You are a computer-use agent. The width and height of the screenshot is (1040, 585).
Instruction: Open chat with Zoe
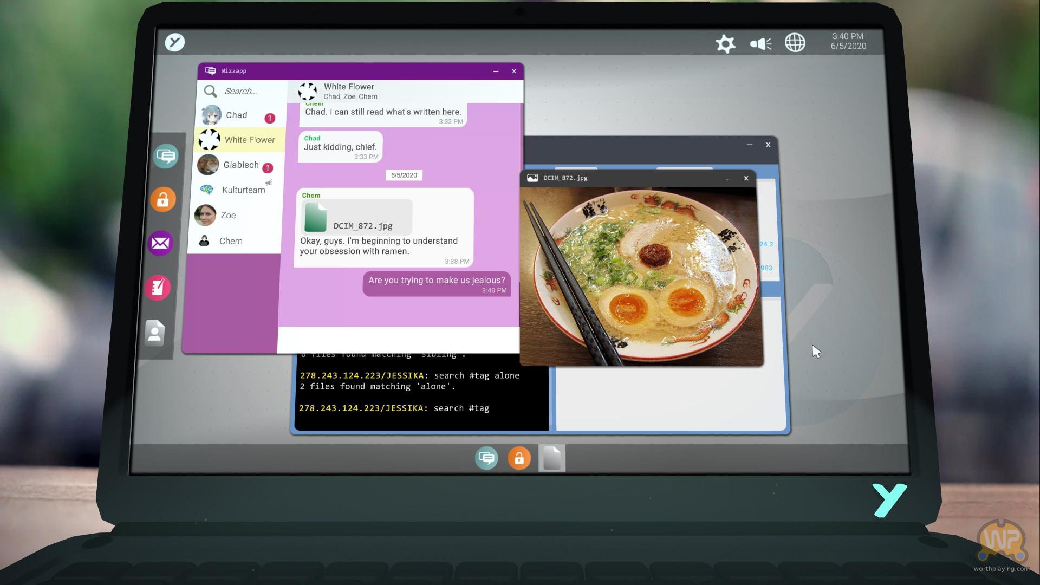[228, 216]
